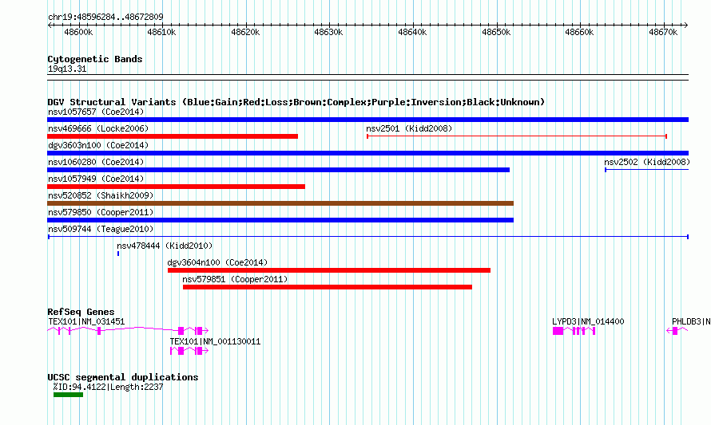Select the dgv3603n100 (Coe2014) label
Viewport: 711px width, 425px height.
[x=98, y=145]
